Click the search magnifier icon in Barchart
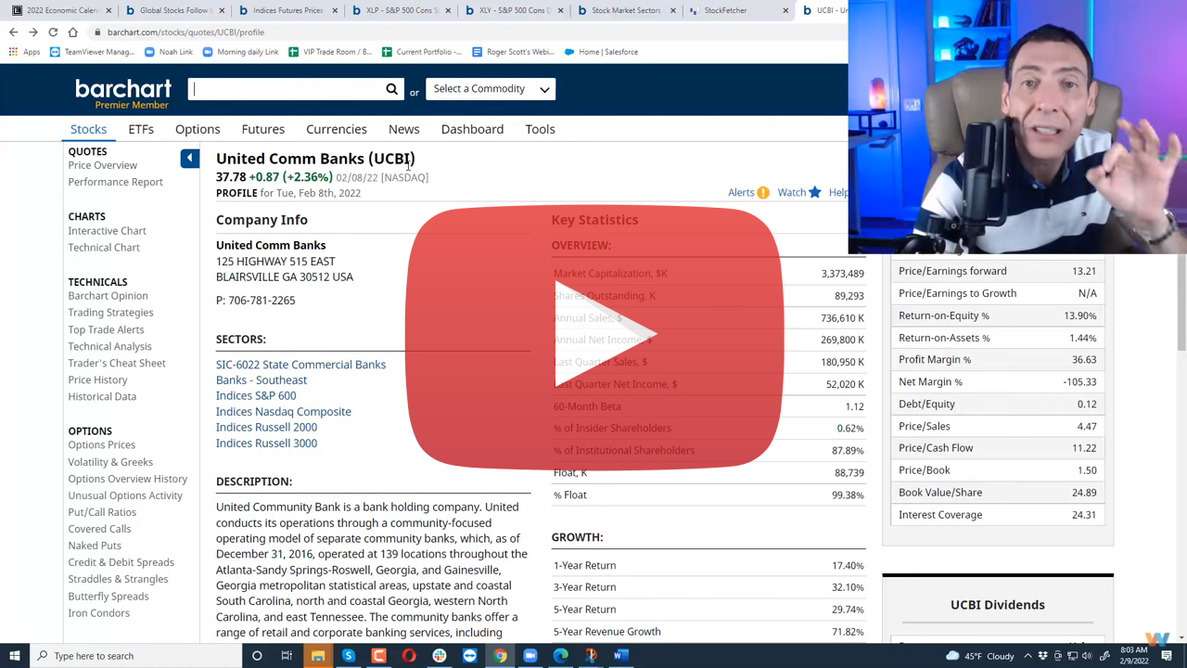 (391, 89)
